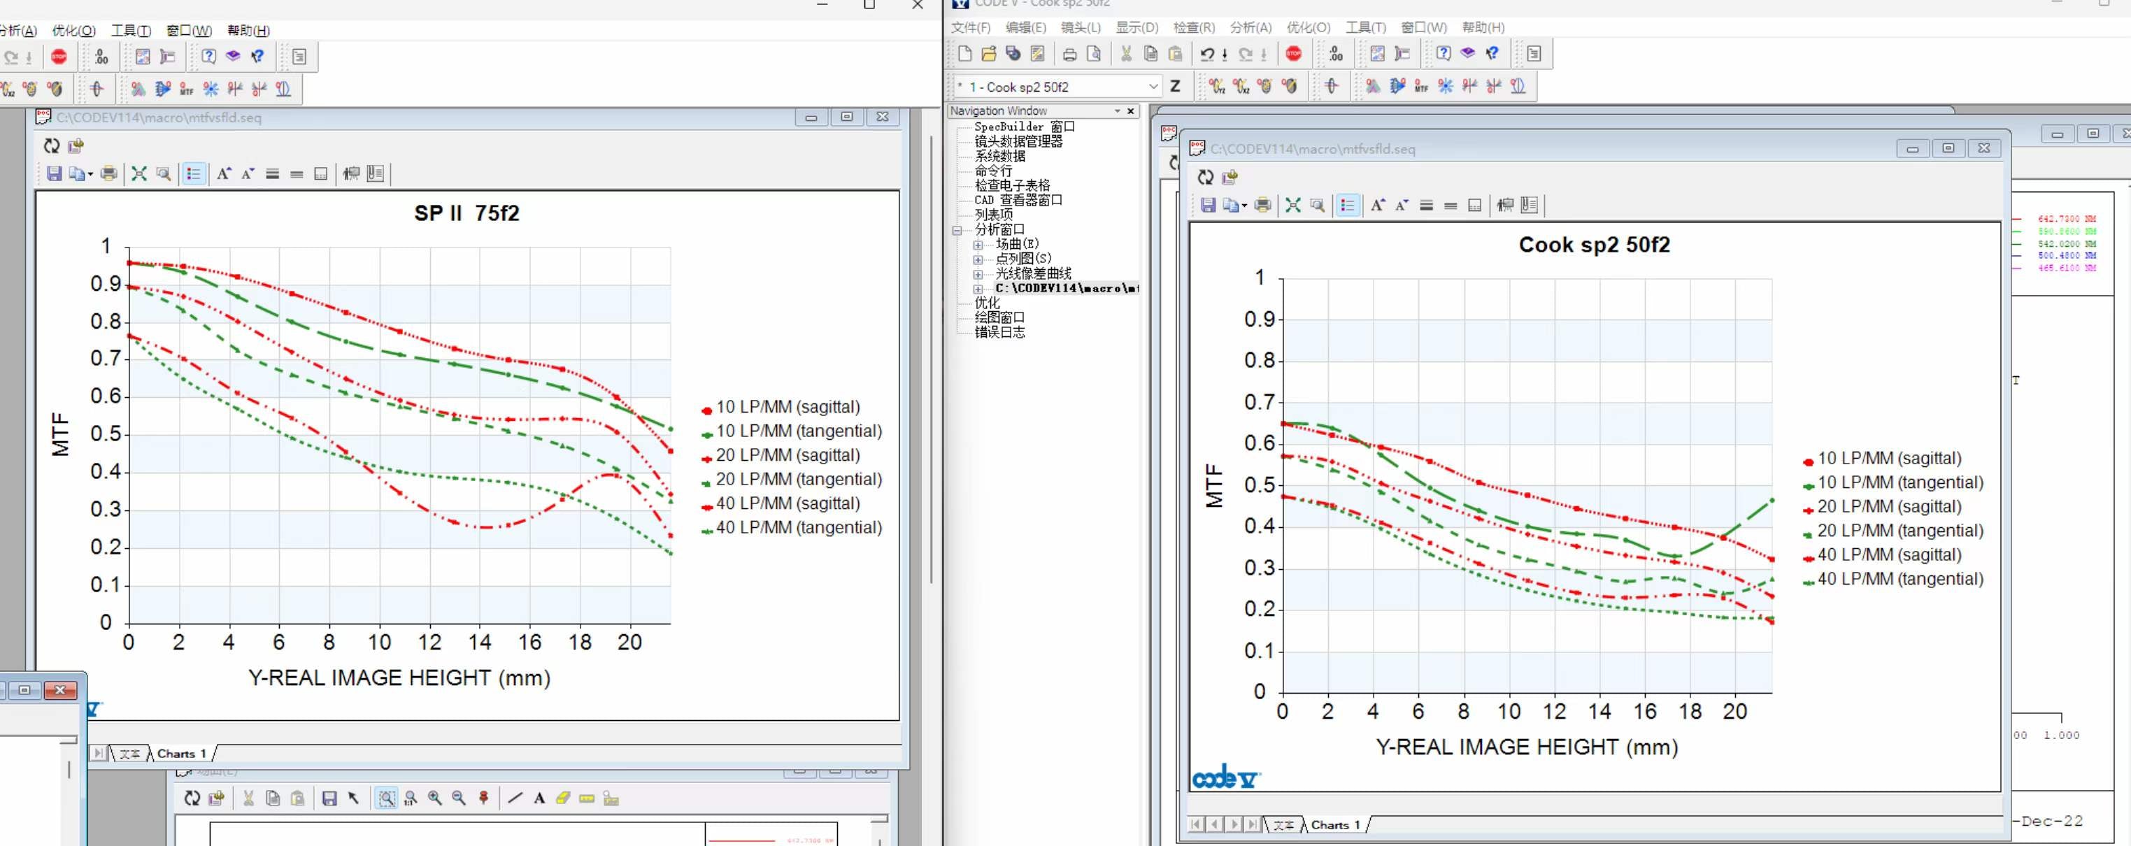Switch to 文本 tab in Cook sp2 window
The image size is (2131, 846).
pos(1283,824)
